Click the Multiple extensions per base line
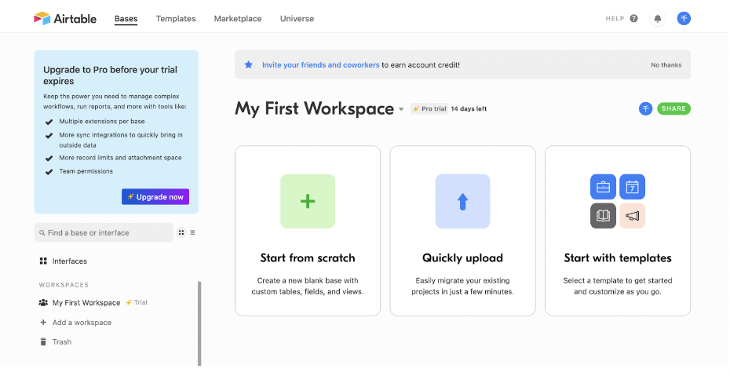 [102, 121]
